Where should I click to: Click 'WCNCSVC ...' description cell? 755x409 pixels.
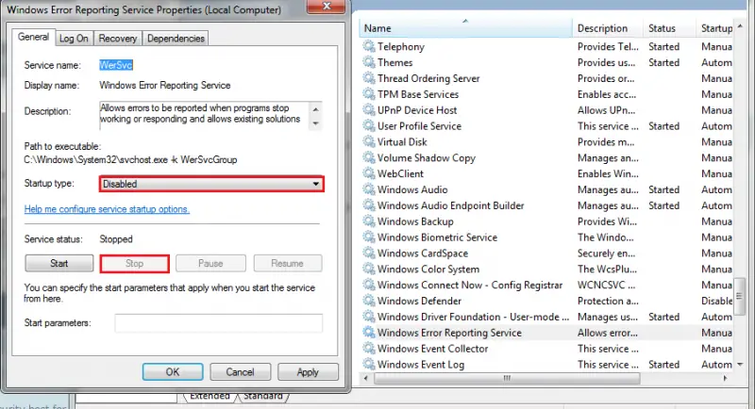click(x=606, y=285)
